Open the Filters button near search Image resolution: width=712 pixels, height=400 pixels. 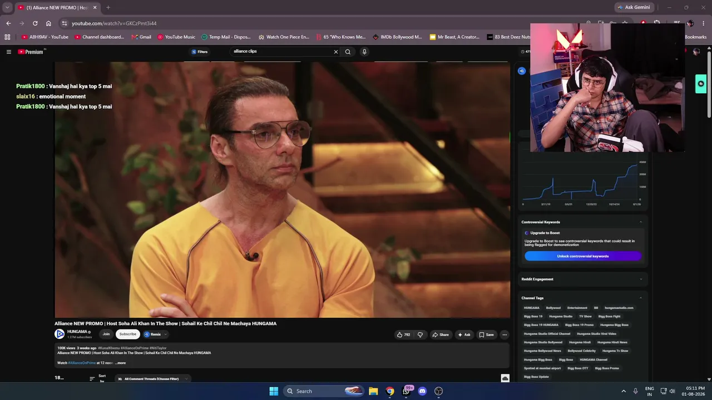200,52
